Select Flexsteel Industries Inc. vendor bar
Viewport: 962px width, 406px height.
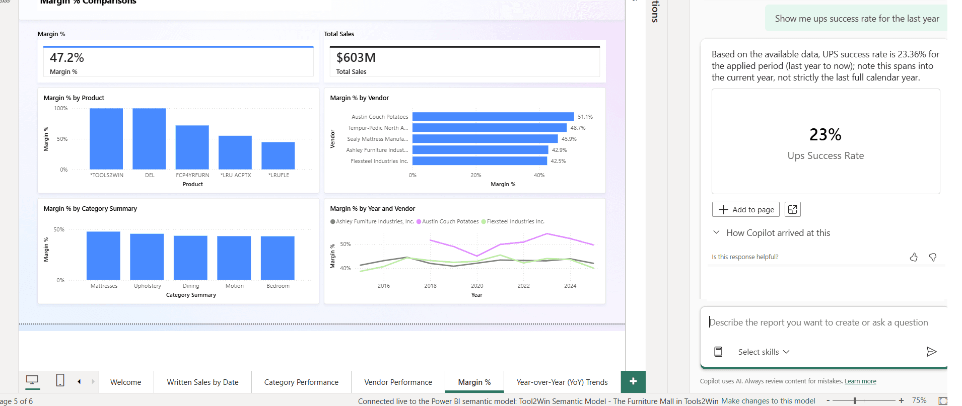click(x=479, y=161)
